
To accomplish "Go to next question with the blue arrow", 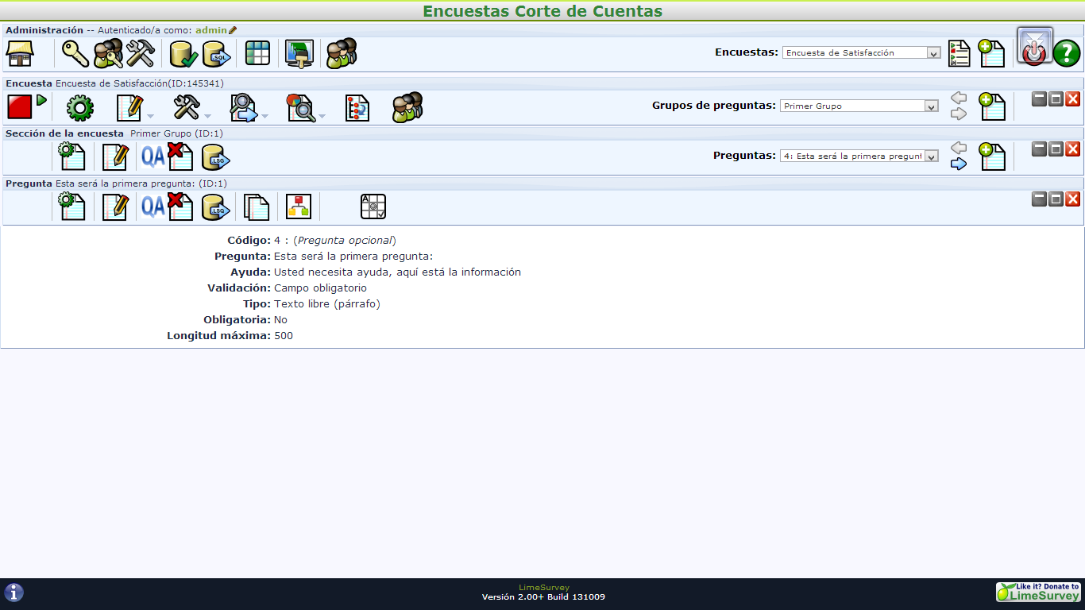I will coord(959,164).
